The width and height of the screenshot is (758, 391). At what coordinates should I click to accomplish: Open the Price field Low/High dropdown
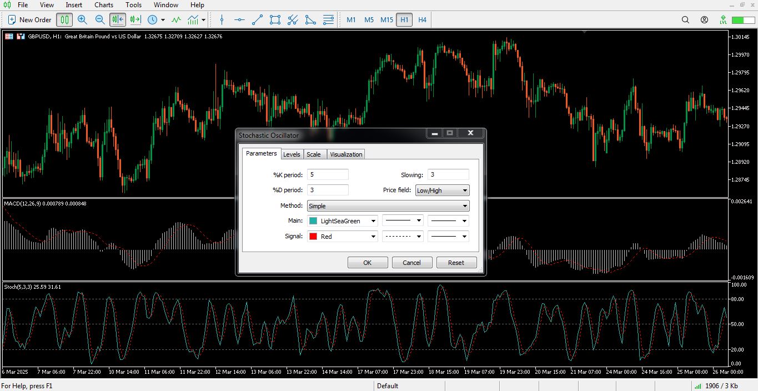tap(442, 191)
